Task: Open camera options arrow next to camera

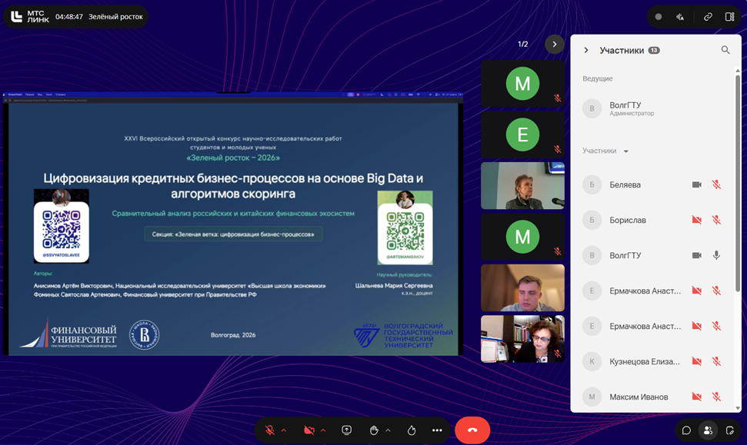Action: (x=322, y=430)
